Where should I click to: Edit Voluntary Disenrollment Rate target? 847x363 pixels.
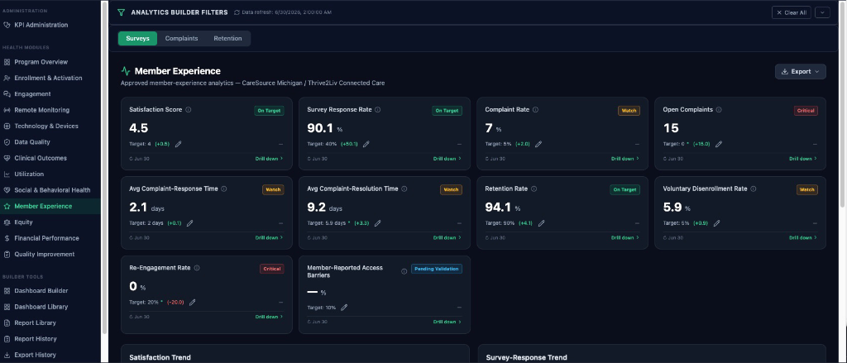(717, 223)
